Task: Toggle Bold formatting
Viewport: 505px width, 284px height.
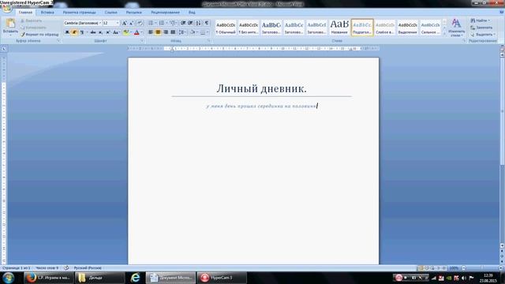Action: click(x=67, y=32)
